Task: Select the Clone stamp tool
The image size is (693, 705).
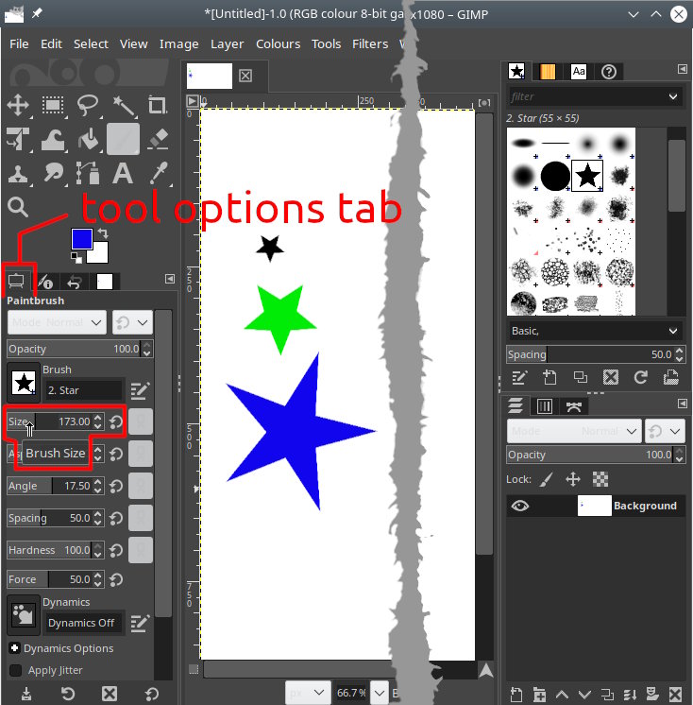Action: point(19,173)
